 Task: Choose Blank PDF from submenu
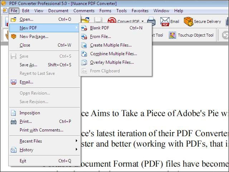(115, 28)
